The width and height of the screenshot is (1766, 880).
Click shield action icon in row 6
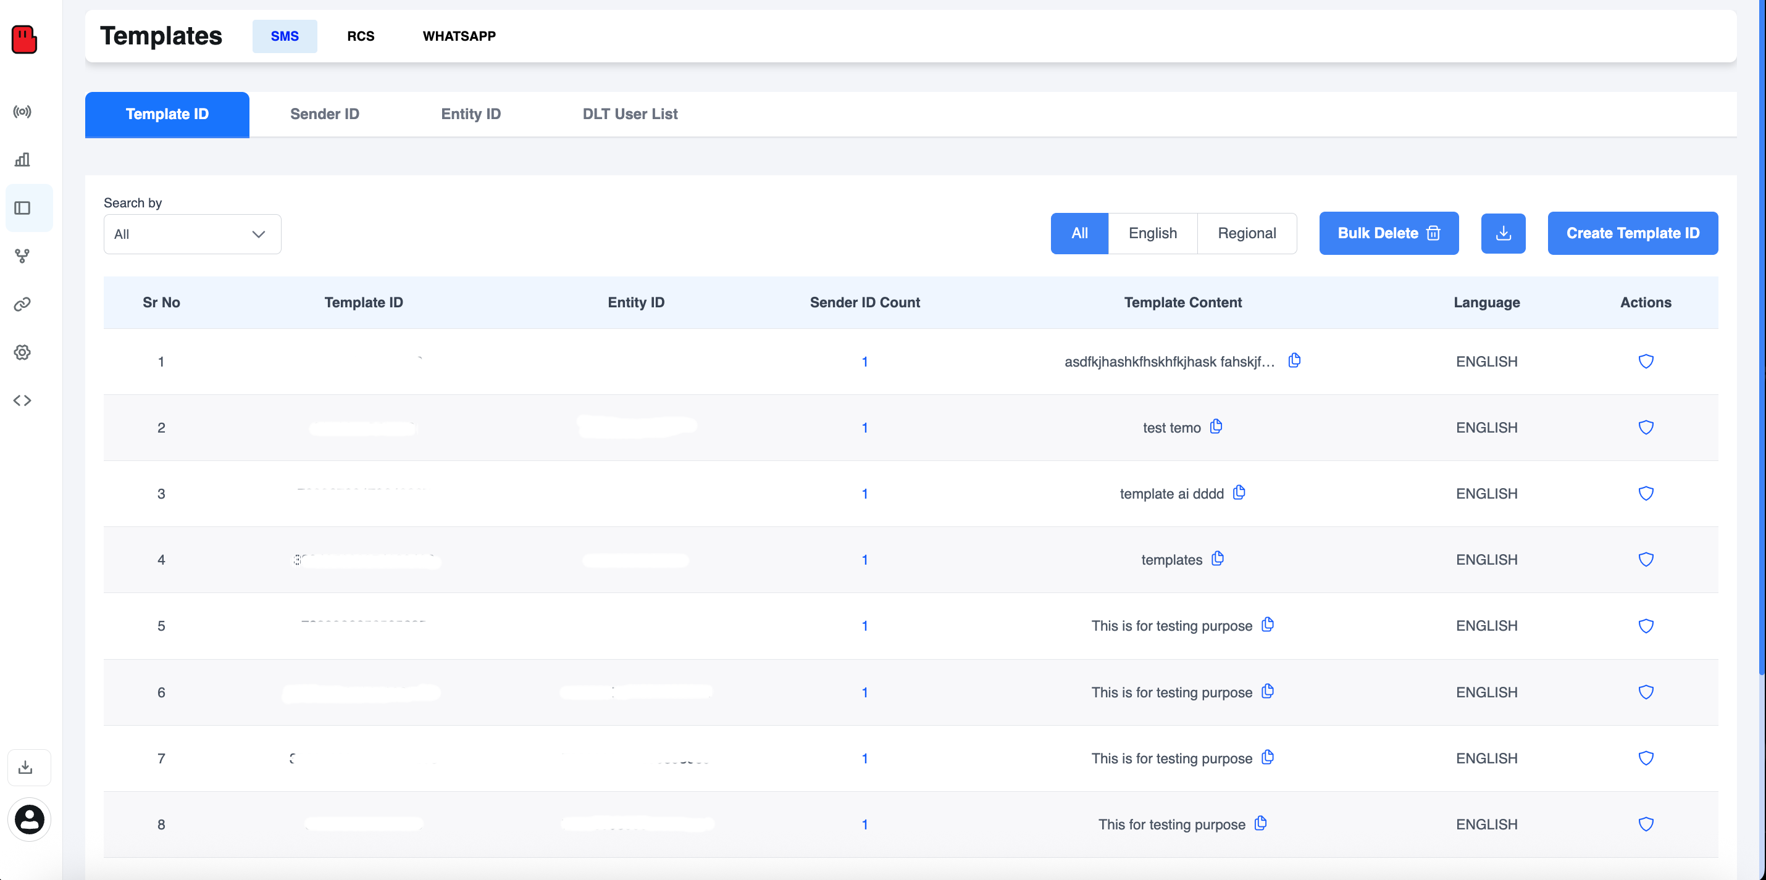(x=1646, y=692)
